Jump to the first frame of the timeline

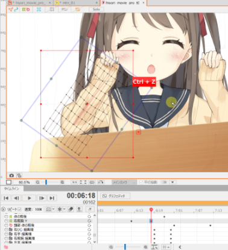[x=6, y=198]
